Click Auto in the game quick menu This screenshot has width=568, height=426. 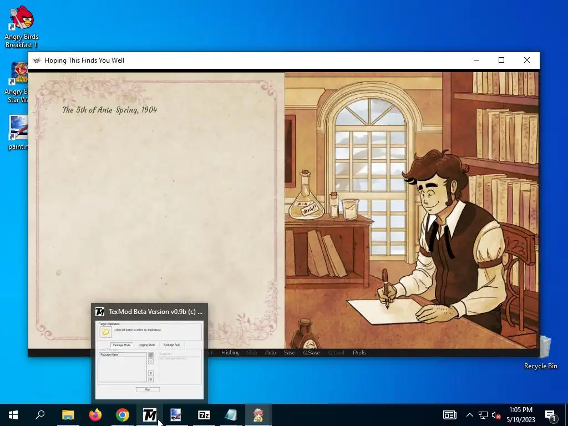pyautogui.click(x=270, y=352)
